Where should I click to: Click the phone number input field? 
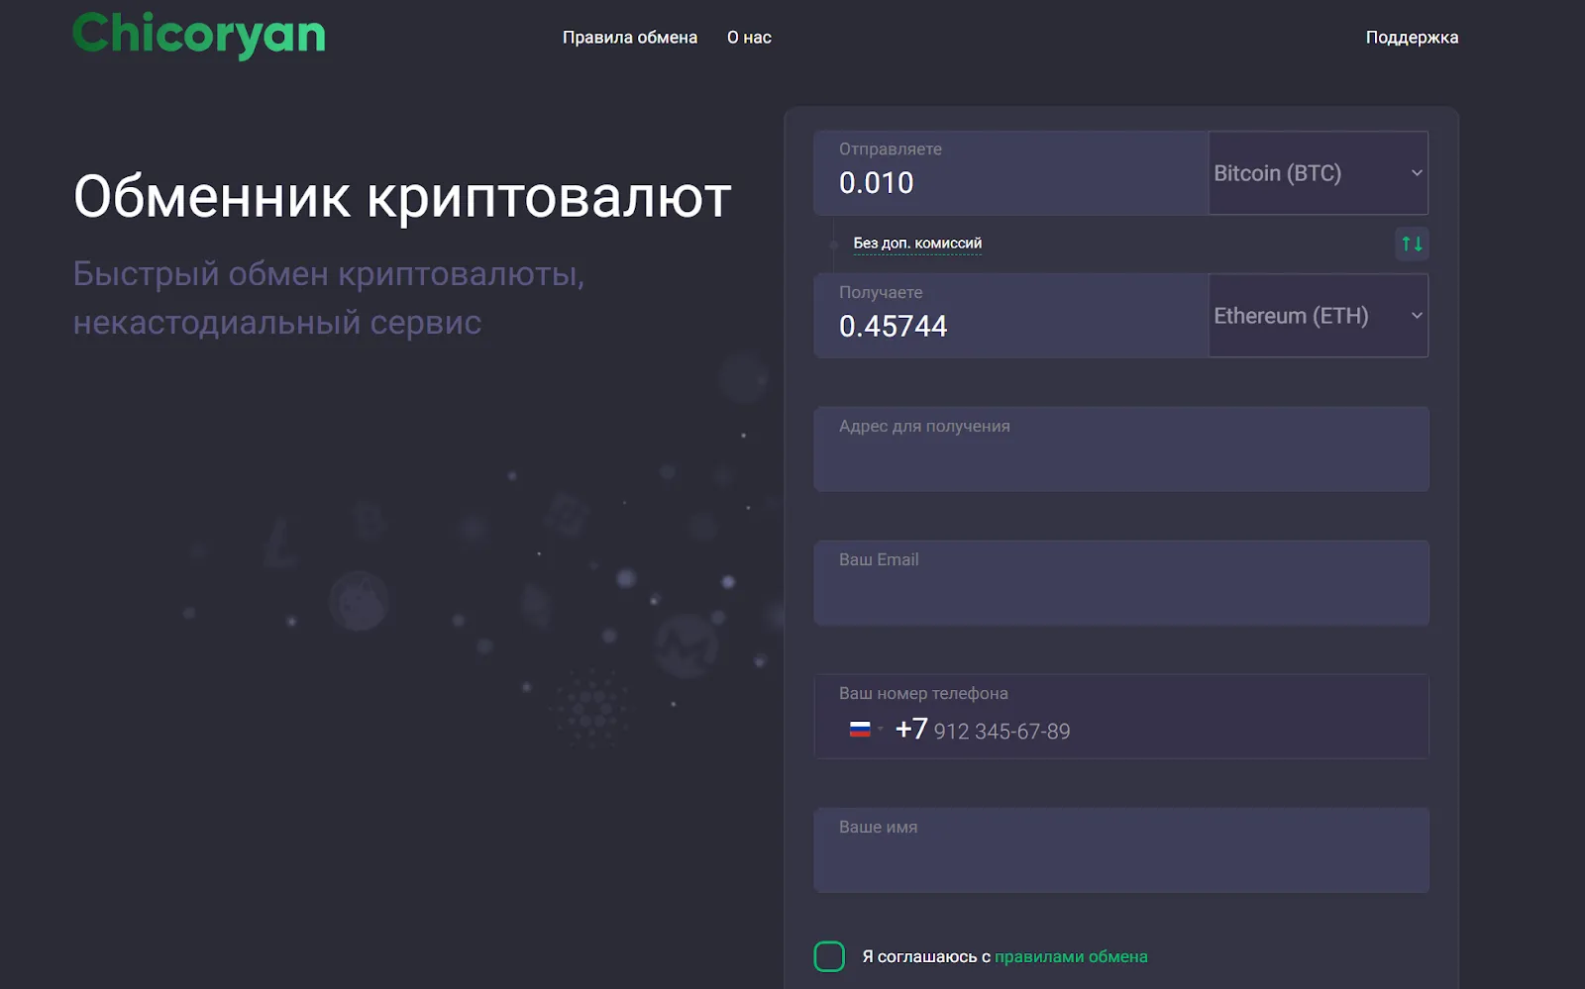tap(1121, 717)
